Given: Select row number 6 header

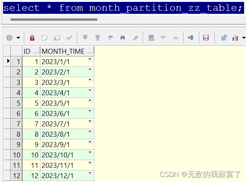Looking at the screenshot, I should tap(17, 113).
